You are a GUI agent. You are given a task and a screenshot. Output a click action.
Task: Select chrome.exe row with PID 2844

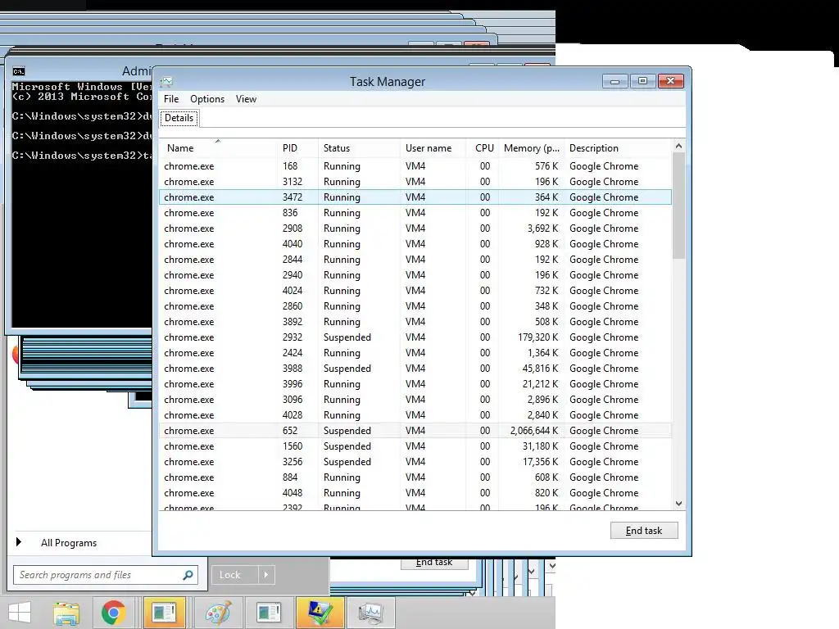[x=415, y=260]
